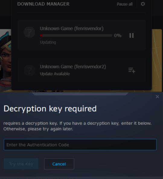Select the Unknown Game (fenrisvendor2) title

click(x=73, y=67)
